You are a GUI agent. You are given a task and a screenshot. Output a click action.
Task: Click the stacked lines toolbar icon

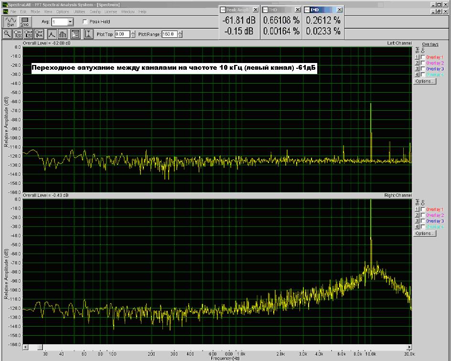(x=75, y=34)
